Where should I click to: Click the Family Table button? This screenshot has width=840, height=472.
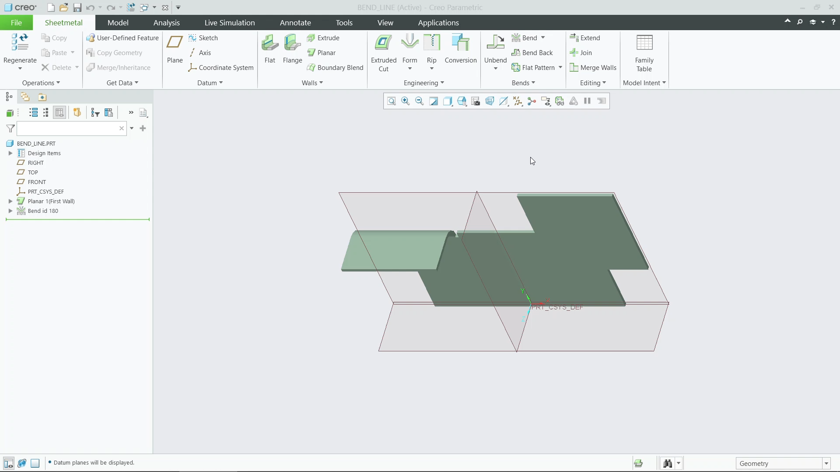pyautogui.click(x=644, y=52)
